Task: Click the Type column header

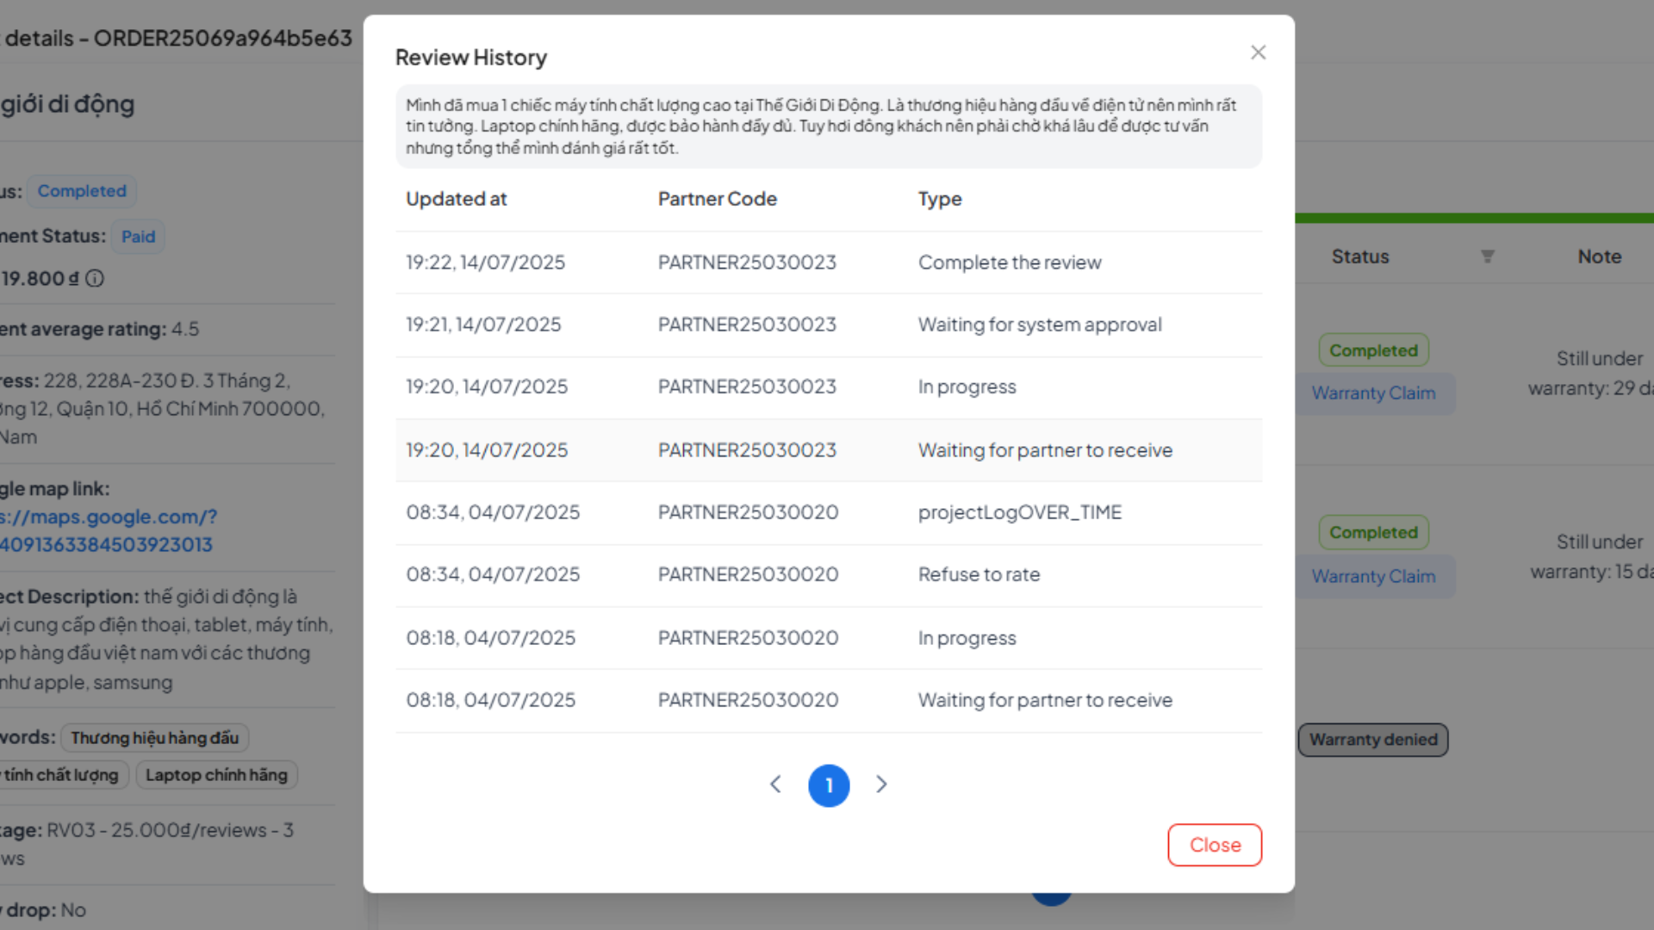Action: tap(940, 199)
